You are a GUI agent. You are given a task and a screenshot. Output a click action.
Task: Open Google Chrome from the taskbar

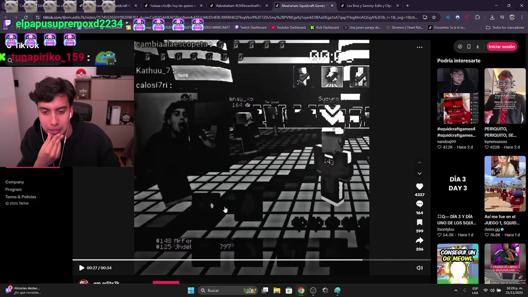click(x=301, y=290)
